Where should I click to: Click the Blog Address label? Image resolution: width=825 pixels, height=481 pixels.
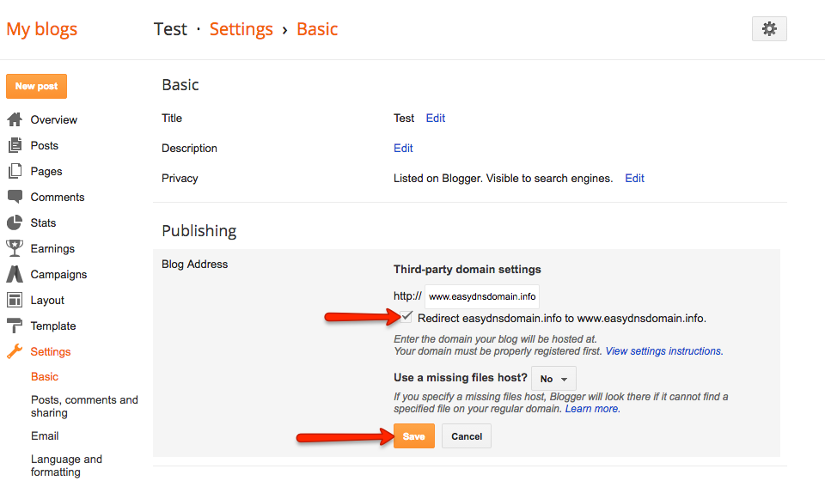[x=195, y=264]
